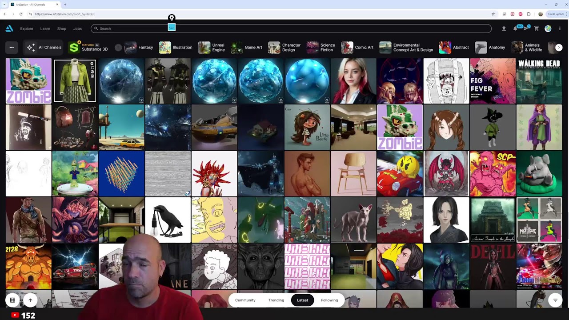Viewport: 569px width, 320px height.
Task: Open the shopping cart icon
Action: 537,28
